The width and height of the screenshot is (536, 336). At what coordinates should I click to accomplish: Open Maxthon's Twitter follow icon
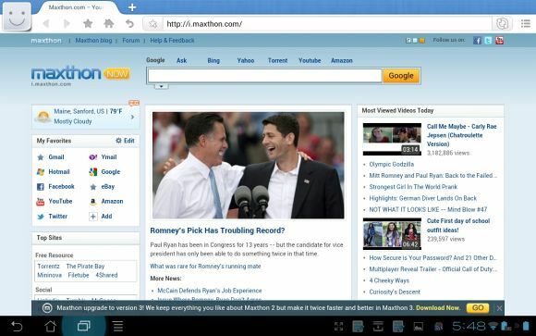(488, 41)
